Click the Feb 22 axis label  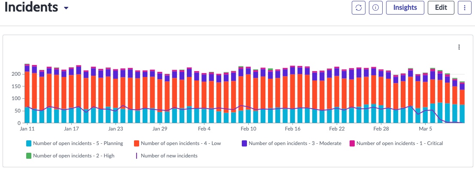(337, 129)
